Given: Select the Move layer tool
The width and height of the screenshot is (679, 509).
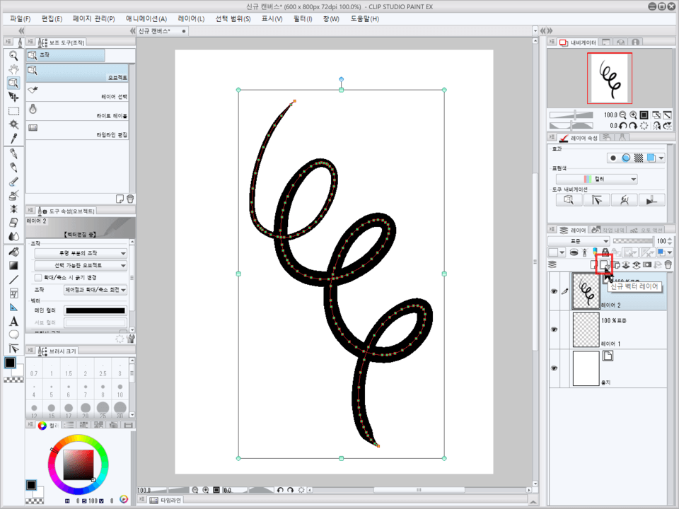Looking at the screenshot, I should click(13, 97).
